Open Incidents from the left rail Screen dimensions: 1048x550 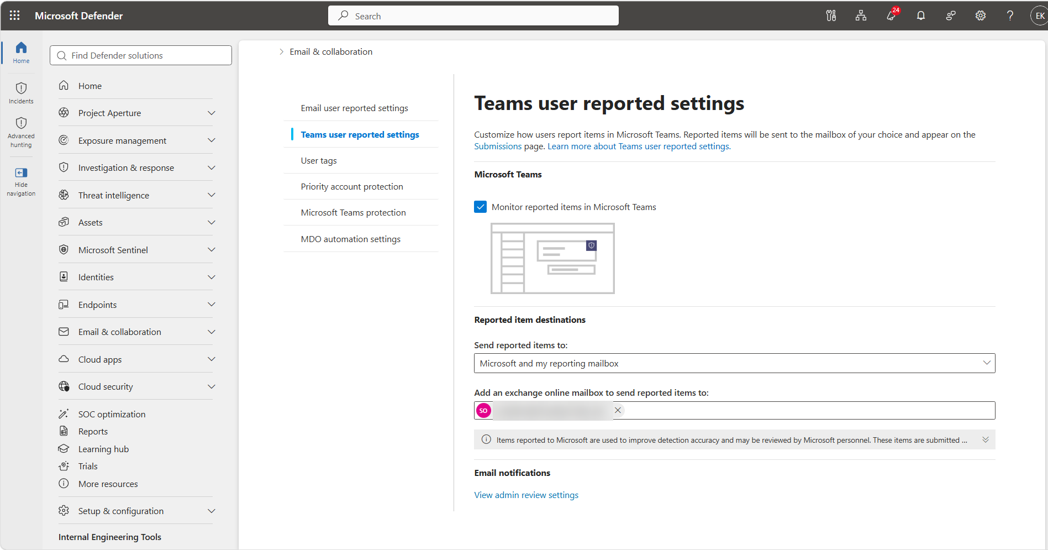[x=21, y=93]
